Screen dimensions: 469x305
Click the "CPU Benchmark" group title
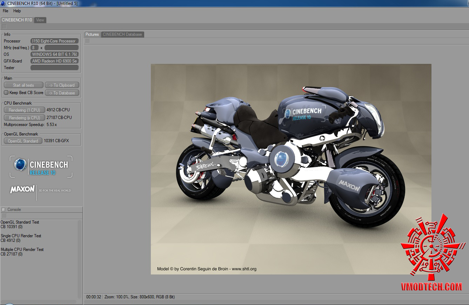click(18, 103)
